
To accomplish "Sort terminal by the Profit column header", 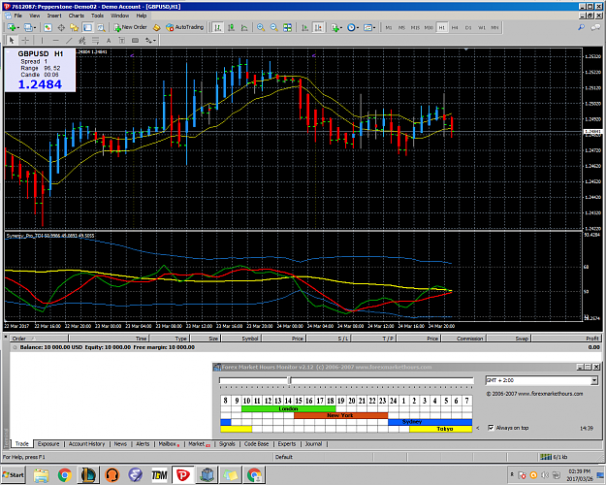I will tap(566, 339).
